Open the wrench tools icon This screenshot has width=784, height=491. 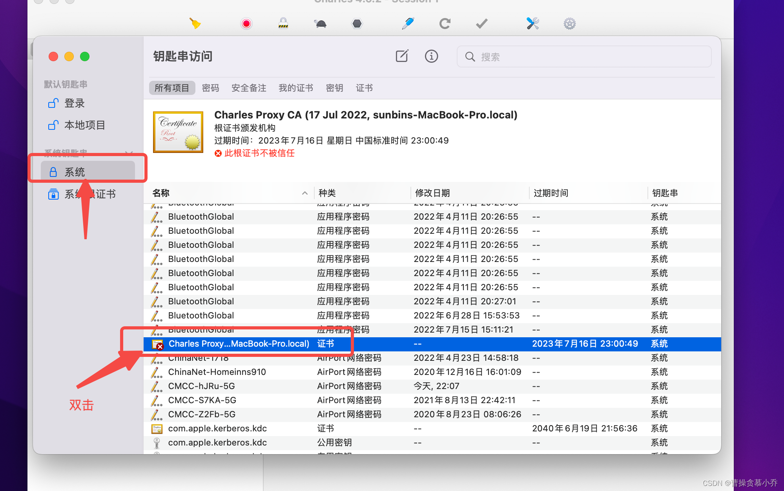(x=532, y=24)
